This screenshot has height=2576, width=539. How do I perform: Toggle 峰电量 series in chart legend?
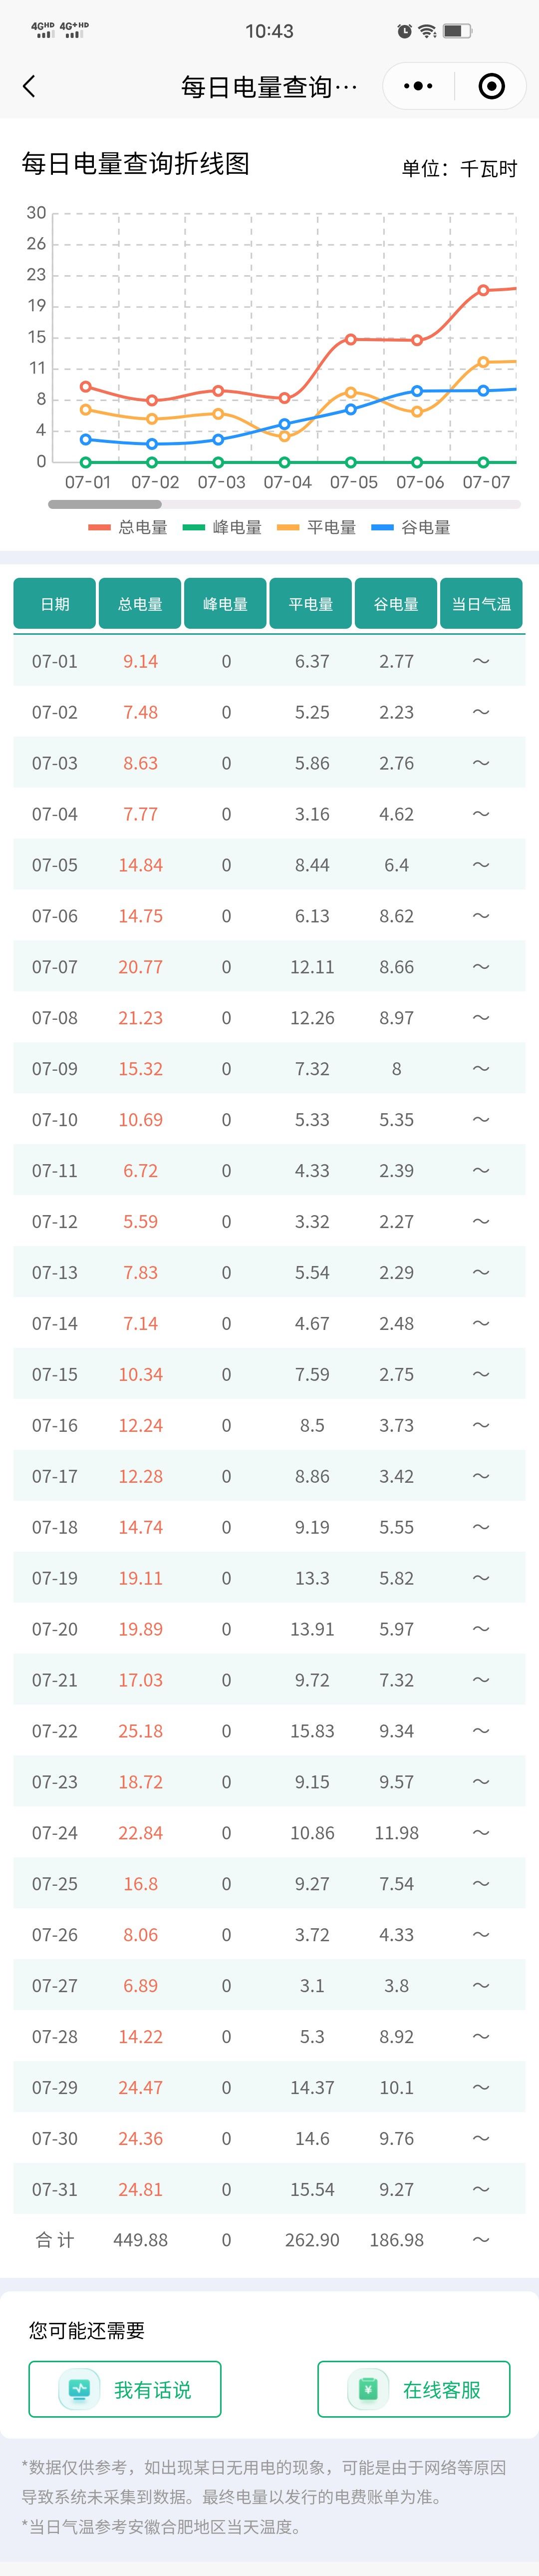tap(222, 527)
